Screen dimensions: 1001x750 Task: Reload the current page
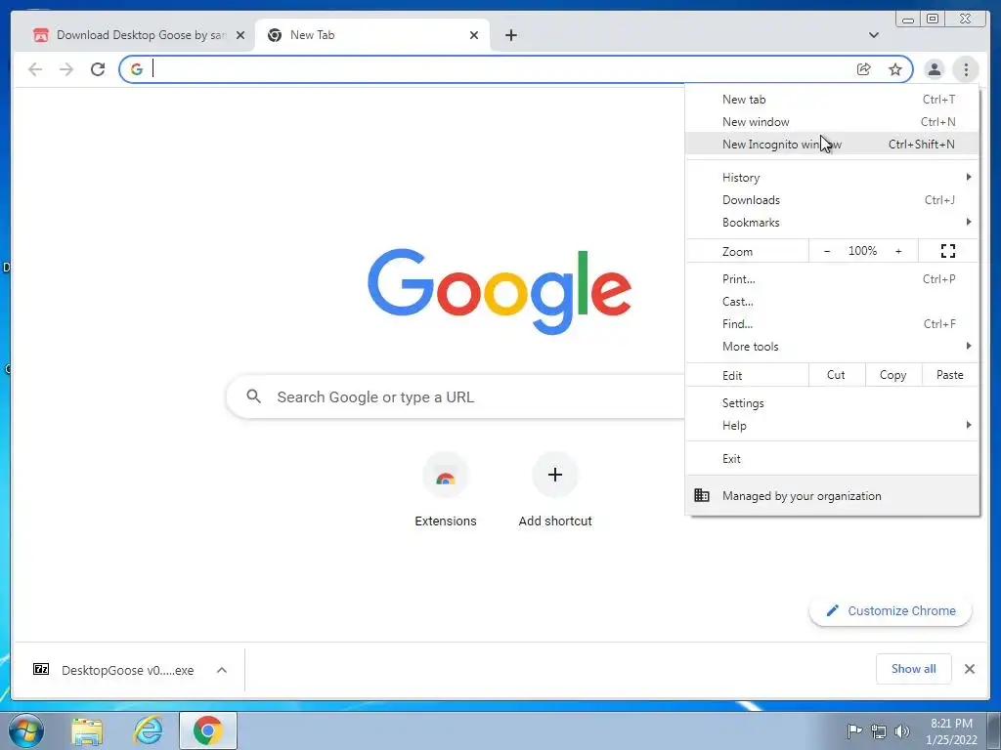(x=98, y=69)
